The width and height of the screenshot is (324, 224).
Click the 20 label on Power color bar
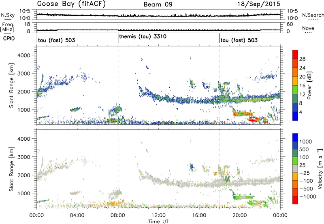[x=302, y=77]
